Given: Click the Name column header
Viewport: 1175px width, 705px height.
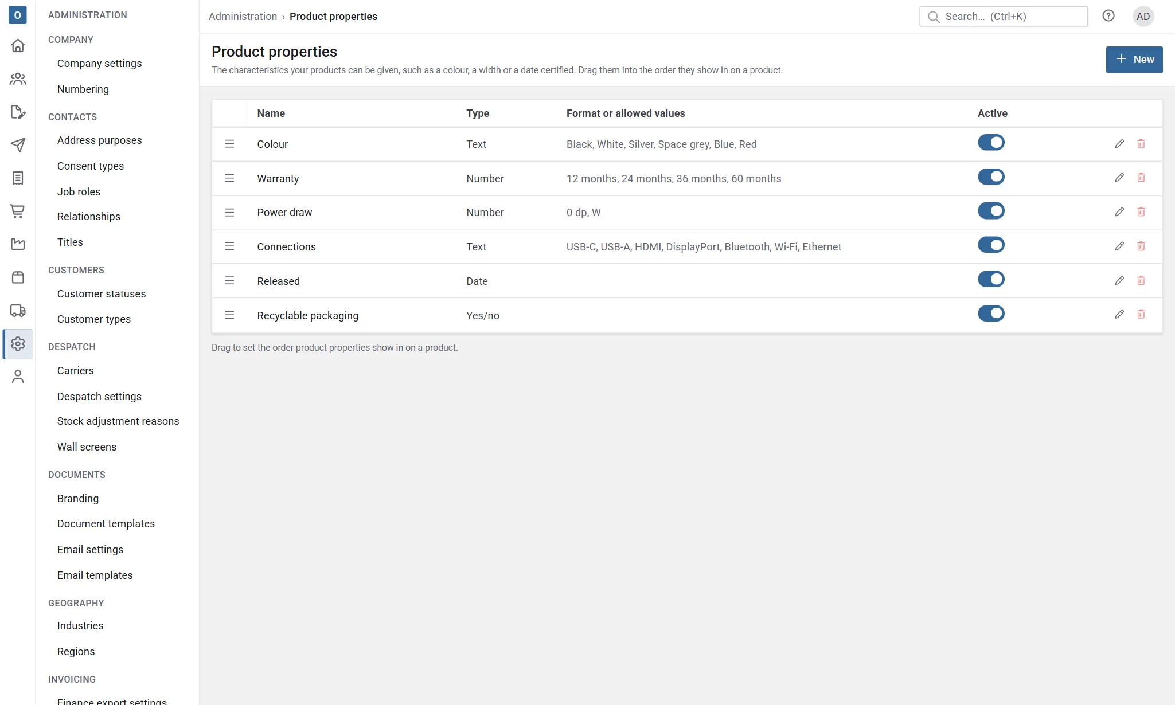Looking at the screenshot, I should coord(271,113).
